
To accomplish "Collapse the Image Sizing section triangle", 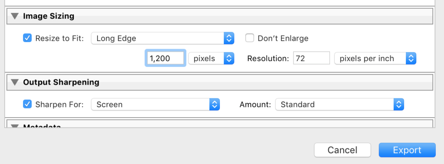I will coord(15,16).
